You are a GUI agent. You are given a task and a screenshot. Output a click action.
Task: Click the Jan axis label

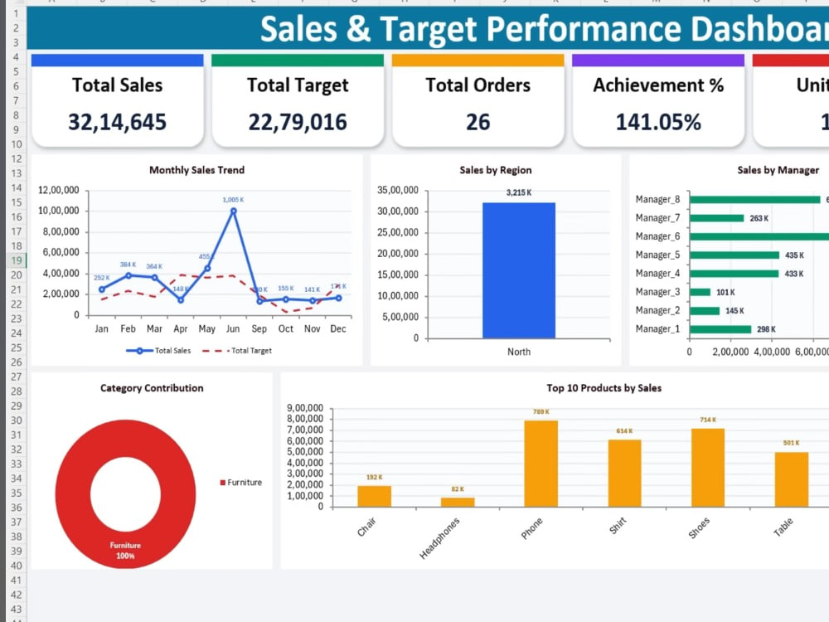(x=101, y=329)
